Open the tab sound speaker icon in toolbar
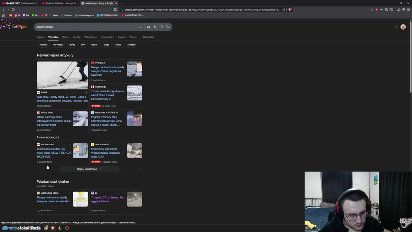This screenshot has width=412, height=232. pyautogui.click(x=372, y=10)
